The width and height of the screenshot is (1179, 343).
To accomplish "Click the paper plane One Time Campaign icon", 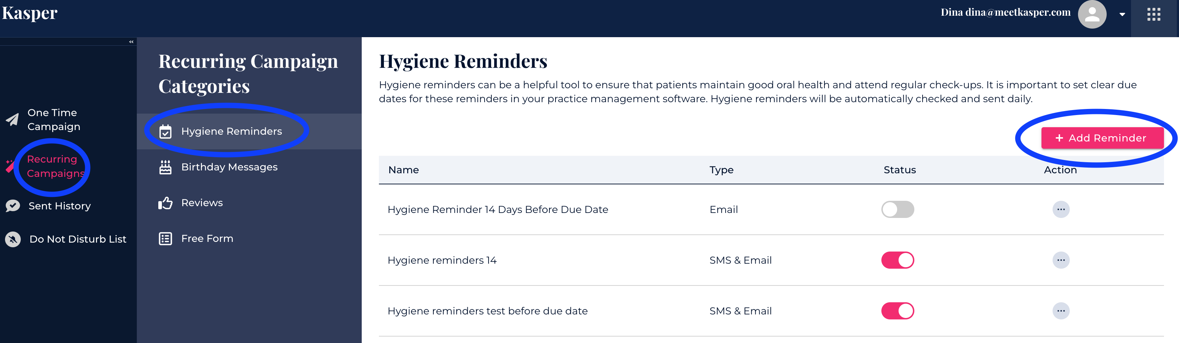I will tap(13, 120).
